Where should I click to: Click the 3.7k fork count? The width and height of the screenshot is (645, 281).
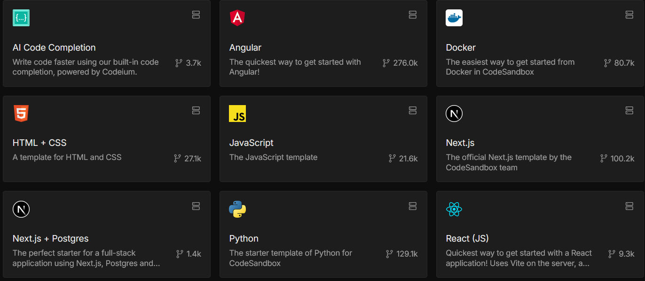pos(194,63)
